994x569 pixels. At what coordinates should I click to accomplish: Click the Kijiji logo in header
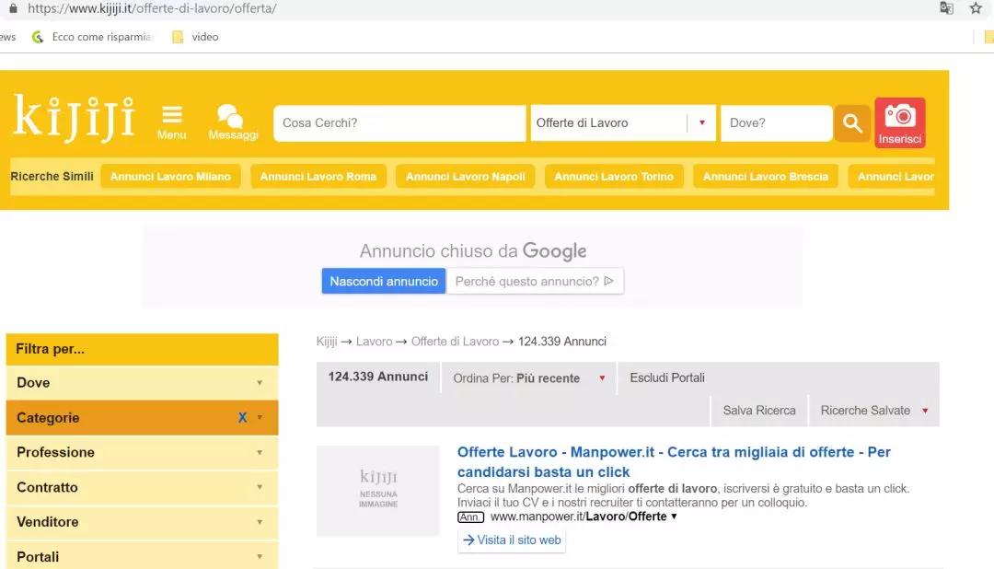(74, 119)
